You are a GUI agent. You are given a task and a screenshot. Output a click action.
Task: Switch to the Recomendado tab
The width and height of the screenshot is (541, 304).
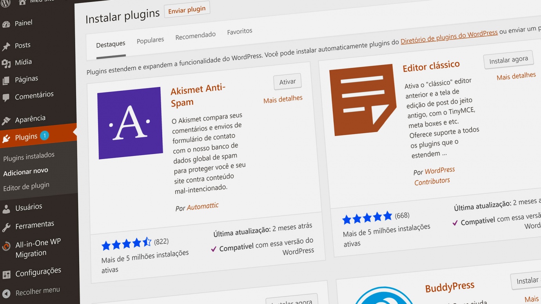196,36
